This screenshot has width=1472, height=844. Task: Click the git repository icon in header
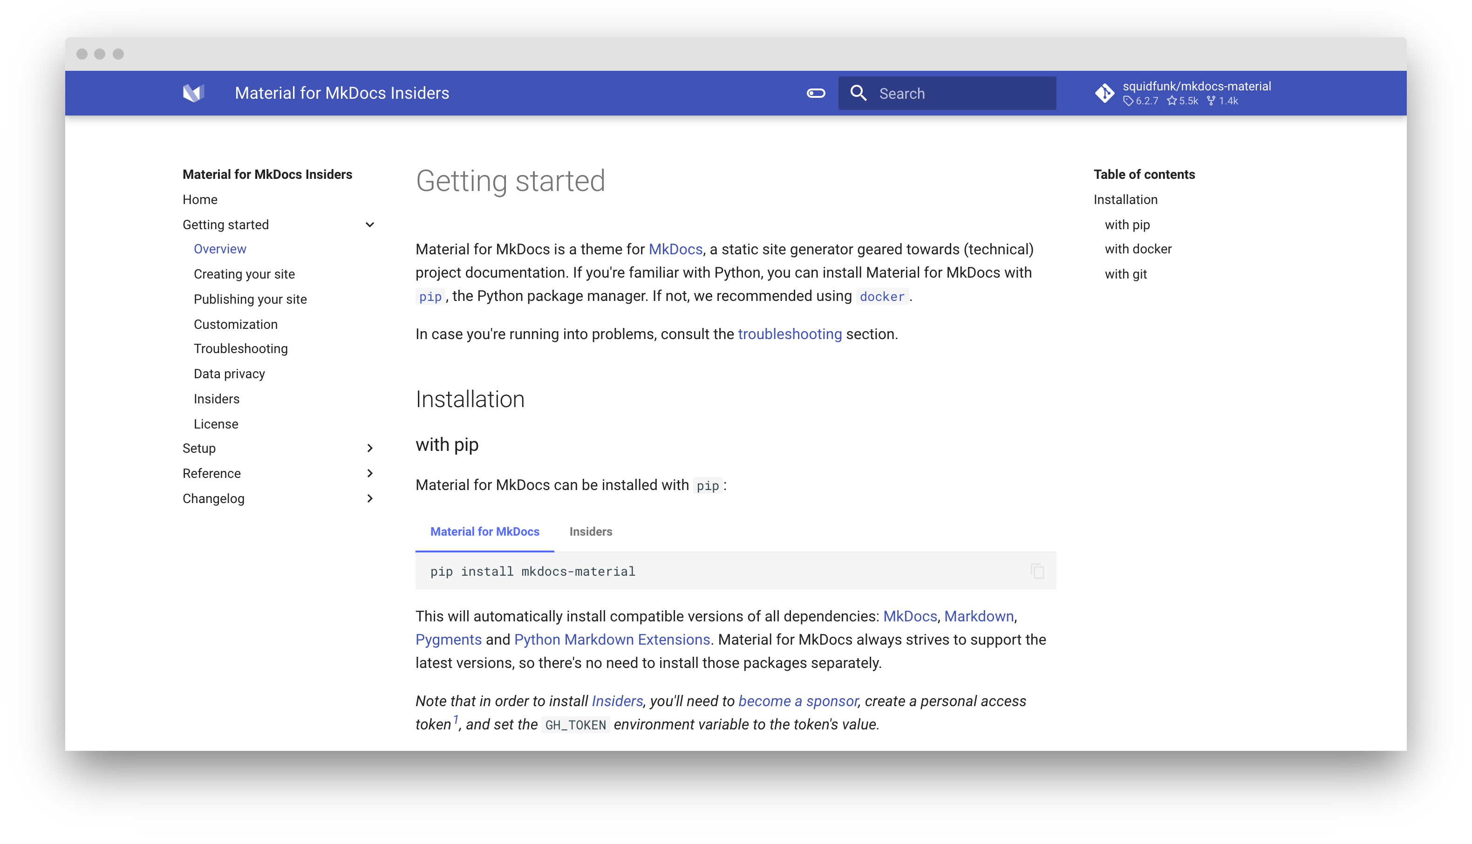1104,93
